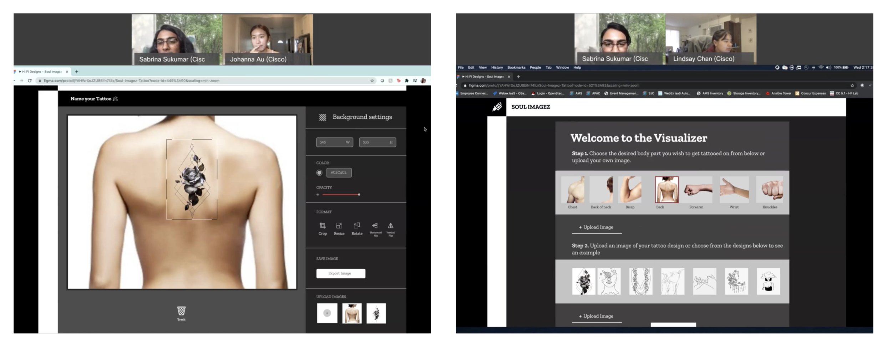This screenshot has width=892, height=358.
Task: Select the Crop format tool
Action: pos(323,228)
